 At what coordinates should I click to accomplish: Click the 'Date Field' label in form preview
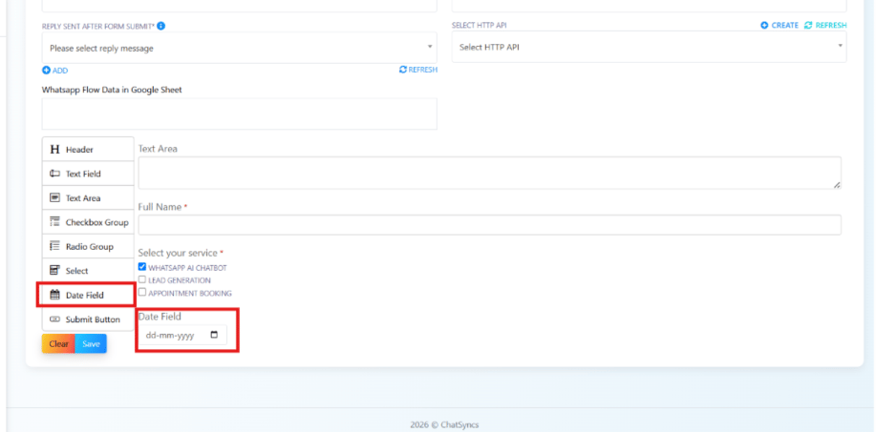click(160, 316)
